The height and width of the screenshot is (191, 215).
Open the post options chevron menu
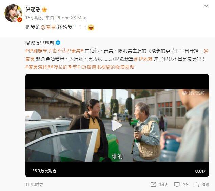coord(206,6)
